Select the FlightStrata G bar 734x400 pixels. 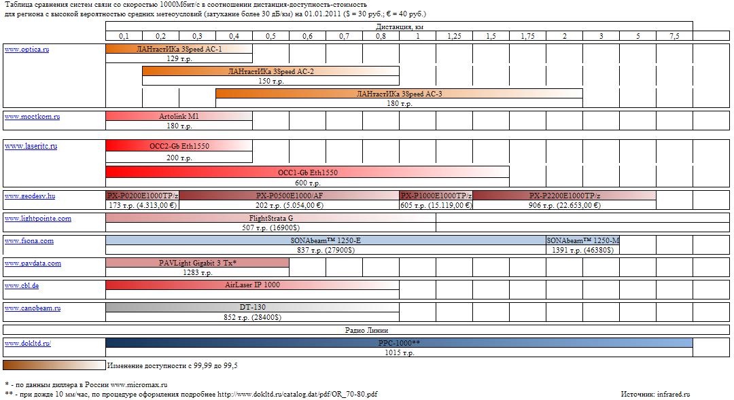tap(270, 218)
